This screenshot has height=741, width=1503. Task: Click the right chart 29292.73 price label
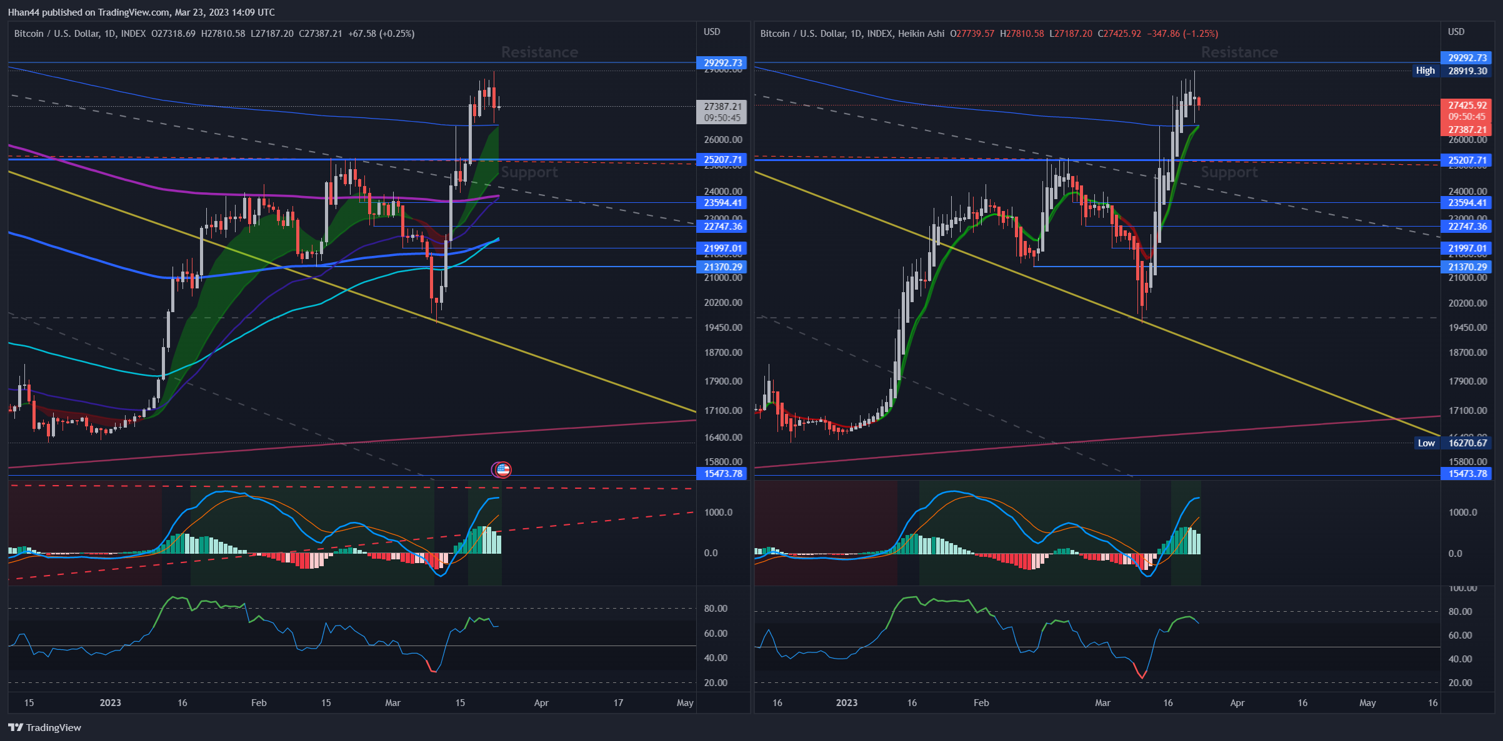(1467, 57)
